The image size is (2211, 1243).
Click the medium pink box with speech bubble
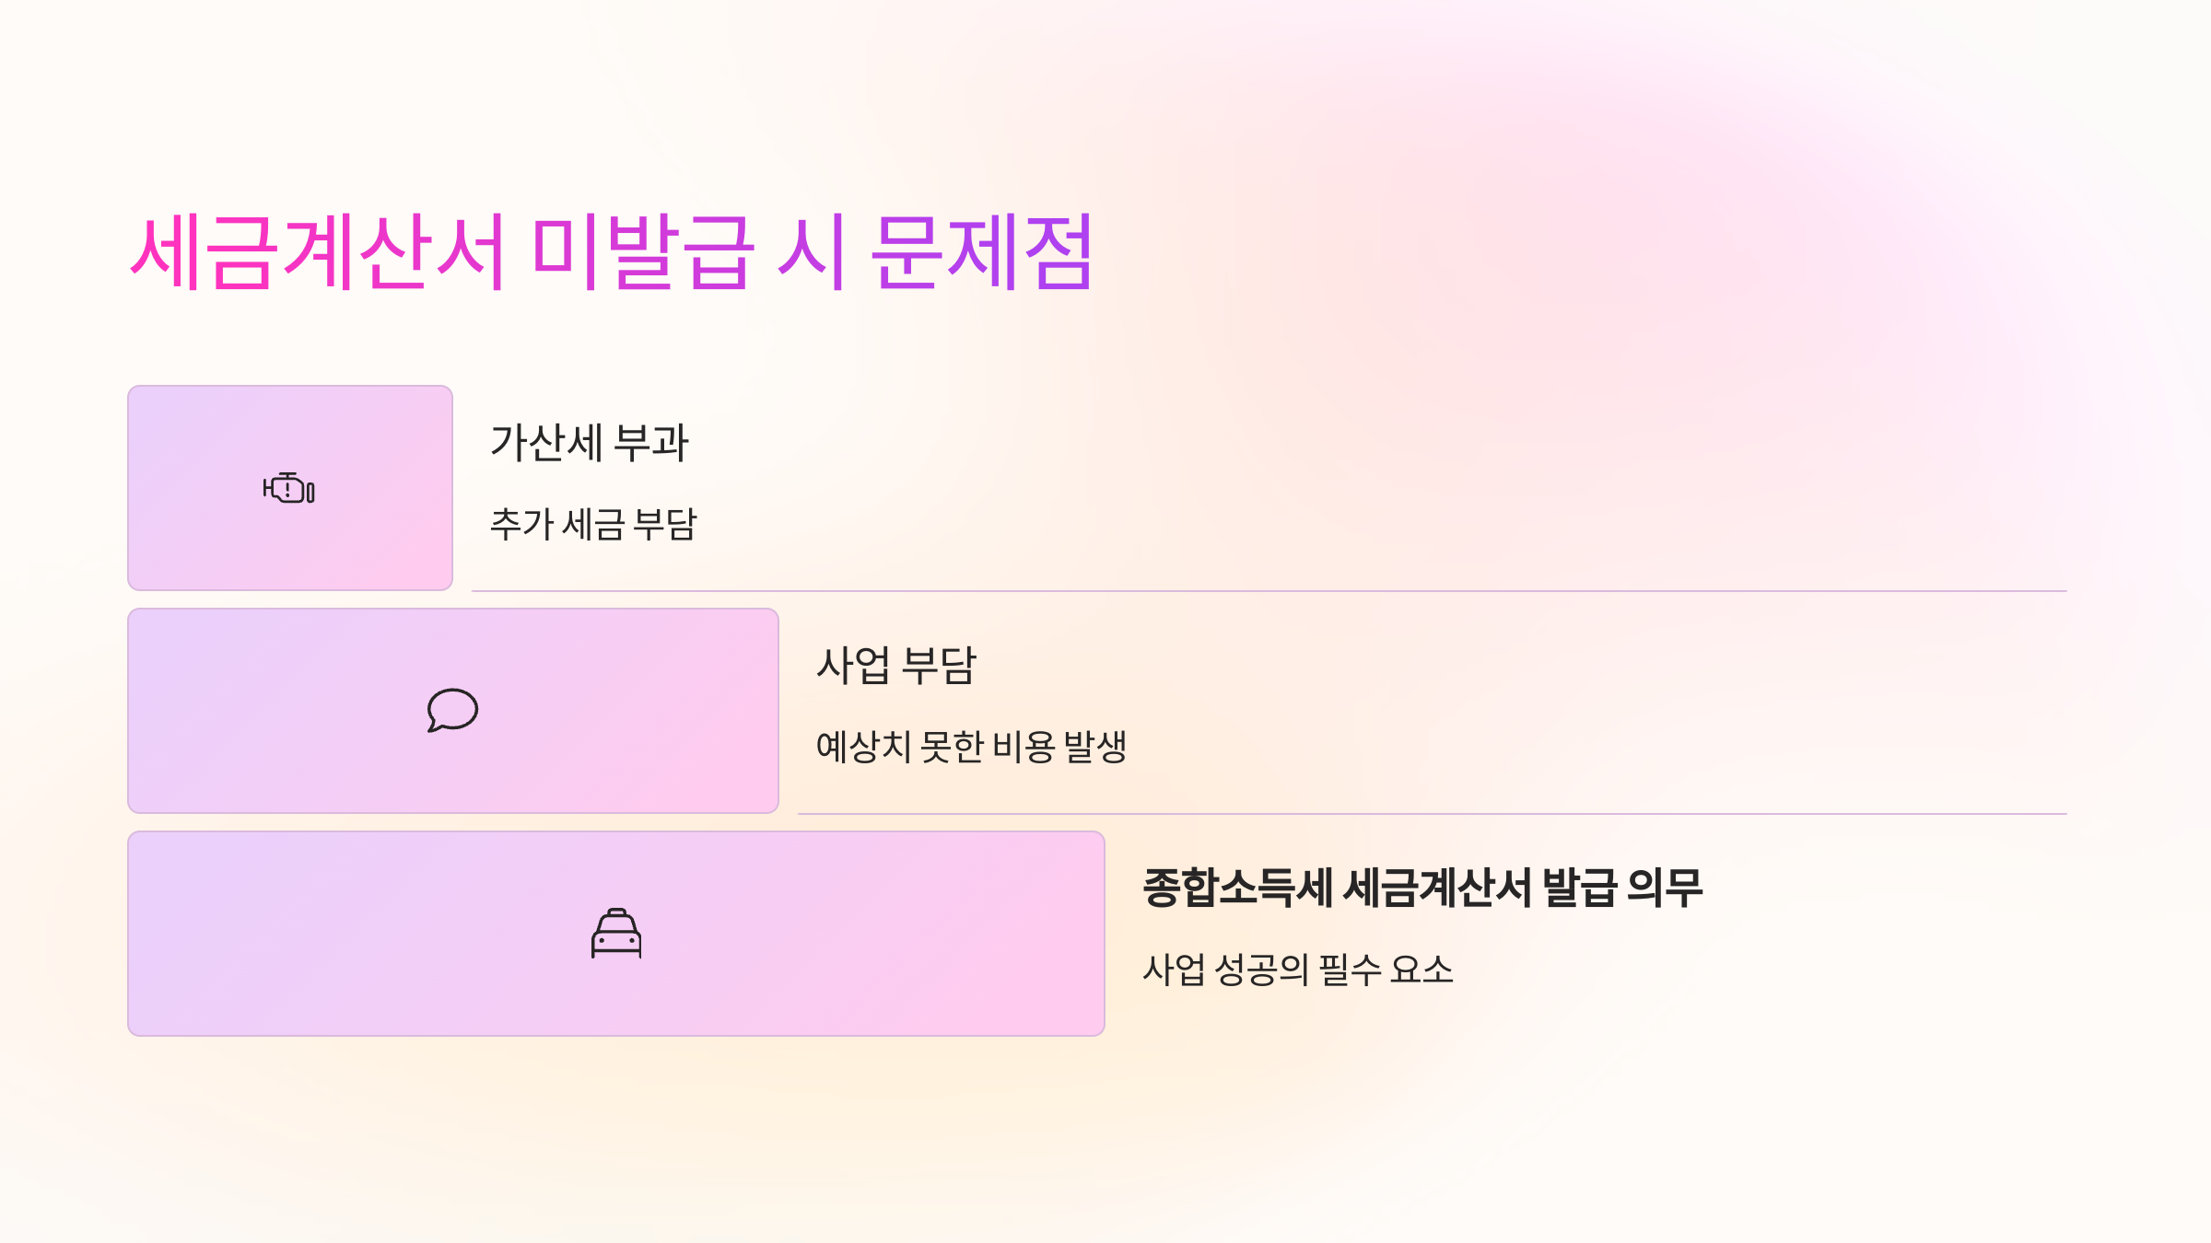tap(453, 711)
